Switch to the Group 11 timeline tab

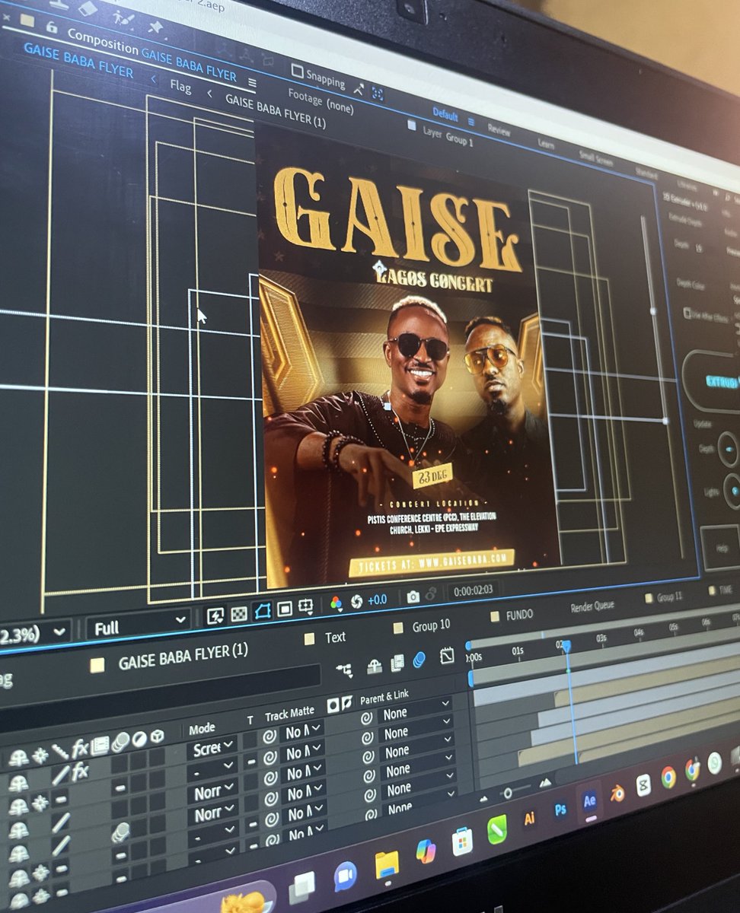coord(669,597)
